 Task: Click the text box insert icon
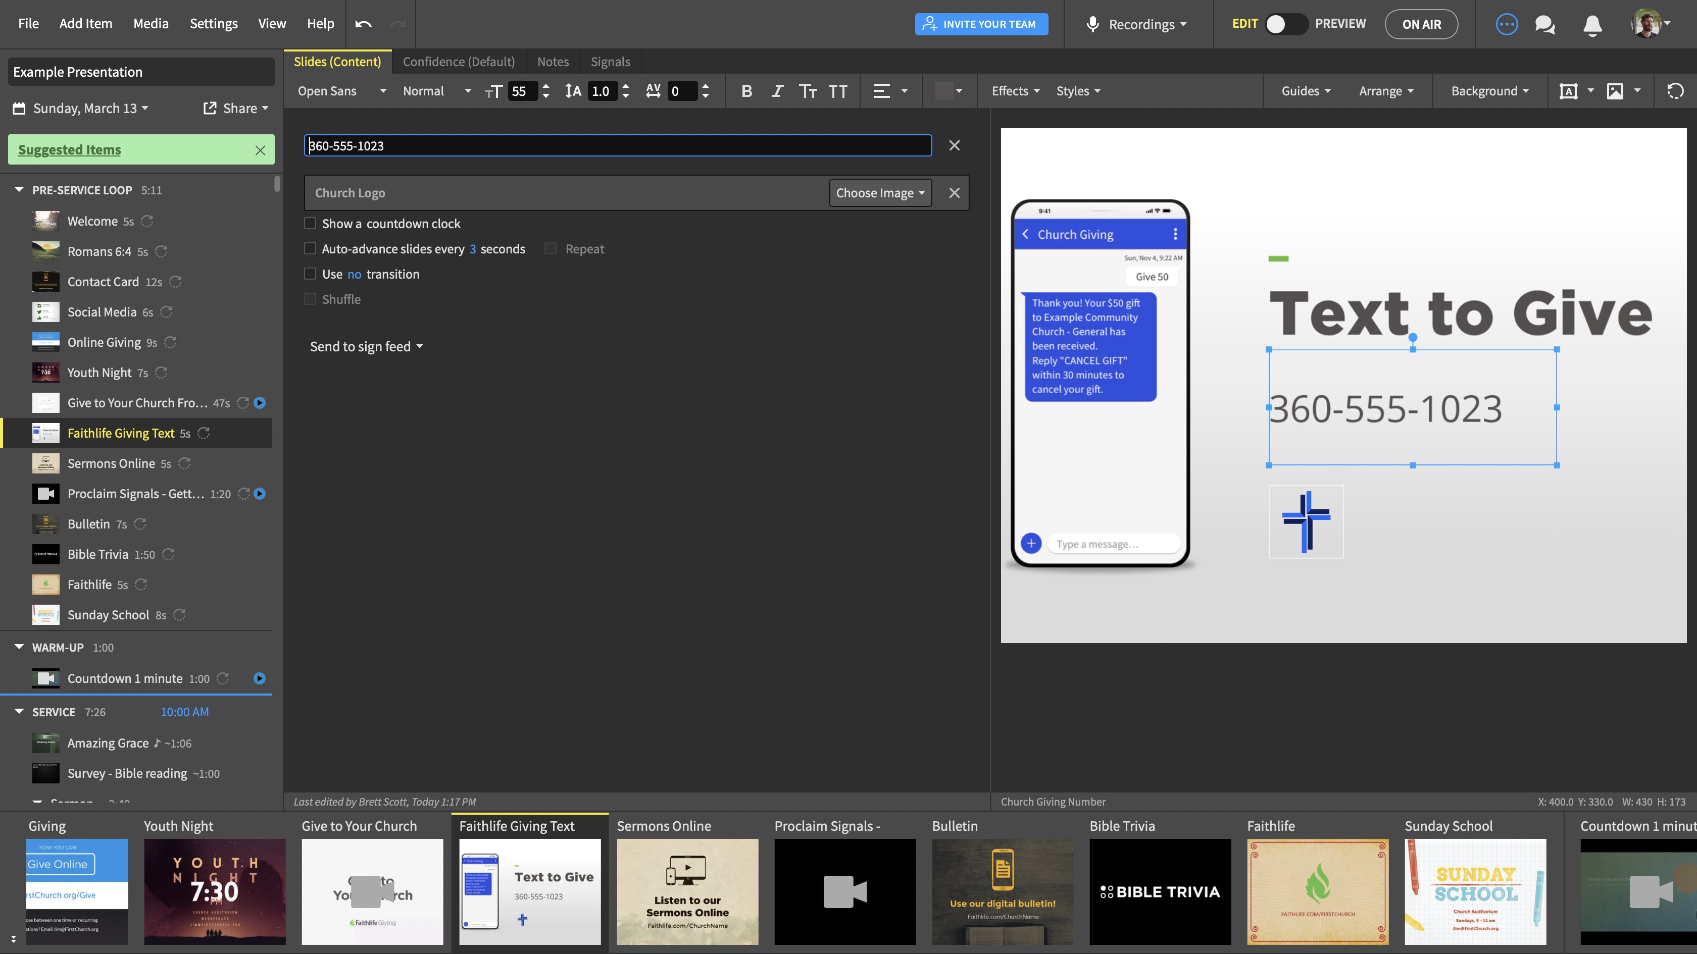click(x=1569, y=91)
